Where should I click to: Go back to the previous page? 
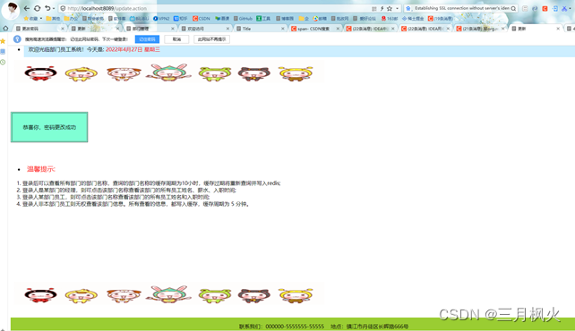pos(27,8)
